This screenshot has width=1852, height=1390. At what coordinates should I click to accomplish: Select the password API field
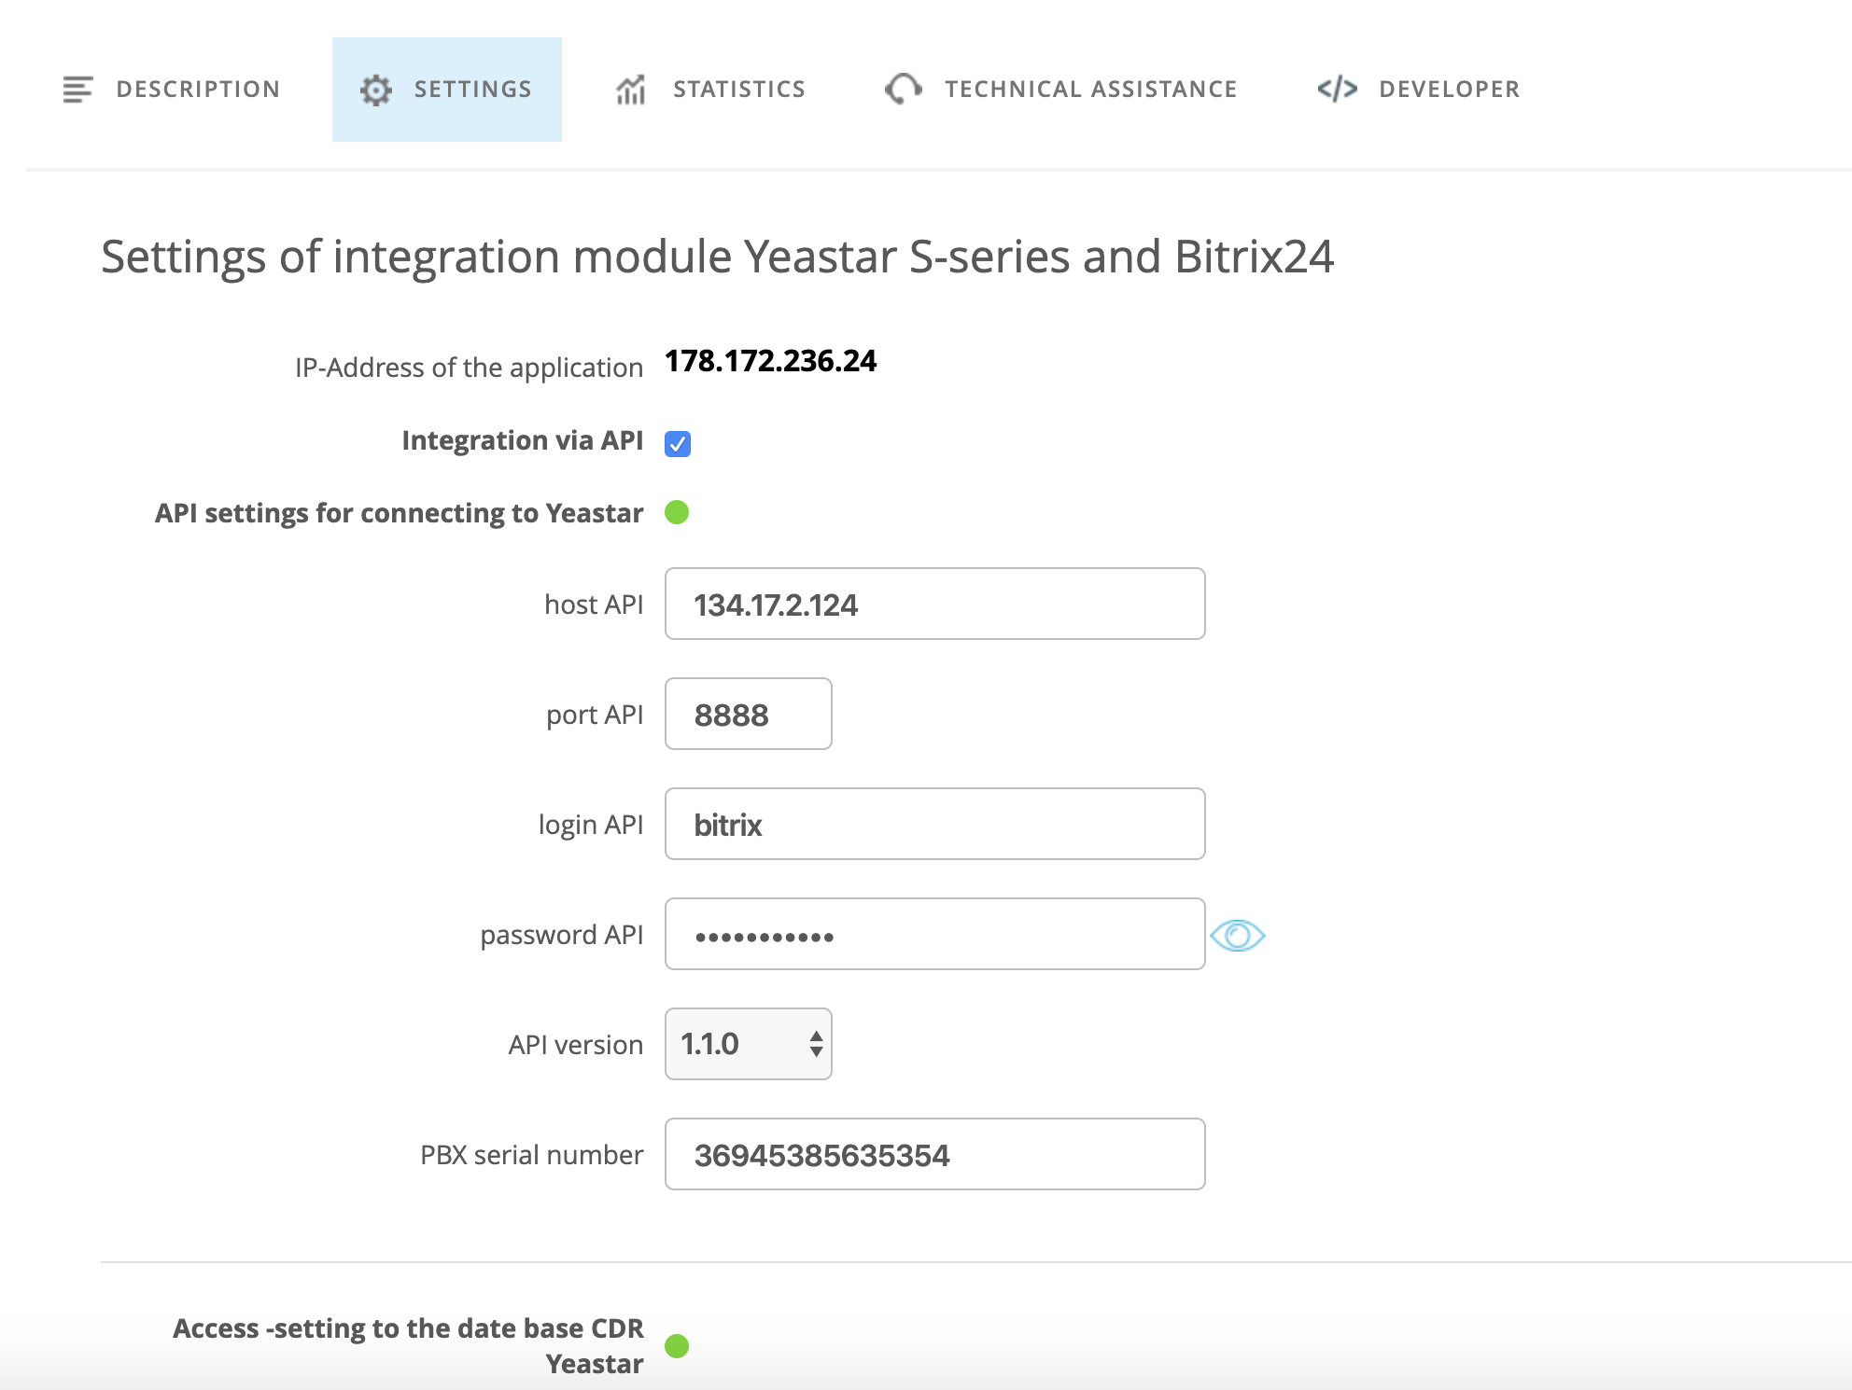[934, 934]
